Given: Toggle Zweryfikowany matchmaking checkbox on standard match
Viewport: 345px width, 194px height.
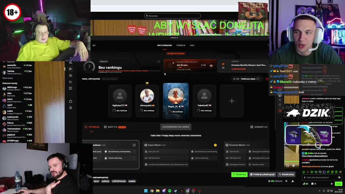Looking at the screenshot, I should click(x=134, y=151).
